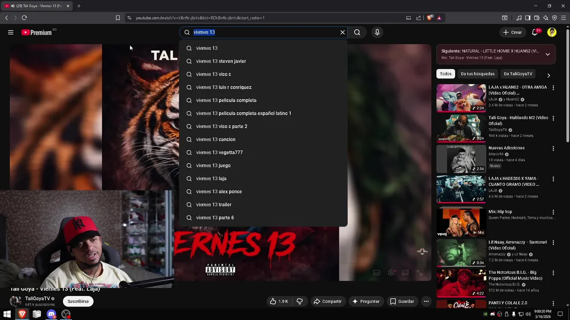Choose suggestion 'viernes 13 vico c'
Screen dimensions: 570x320
point(263,74)
